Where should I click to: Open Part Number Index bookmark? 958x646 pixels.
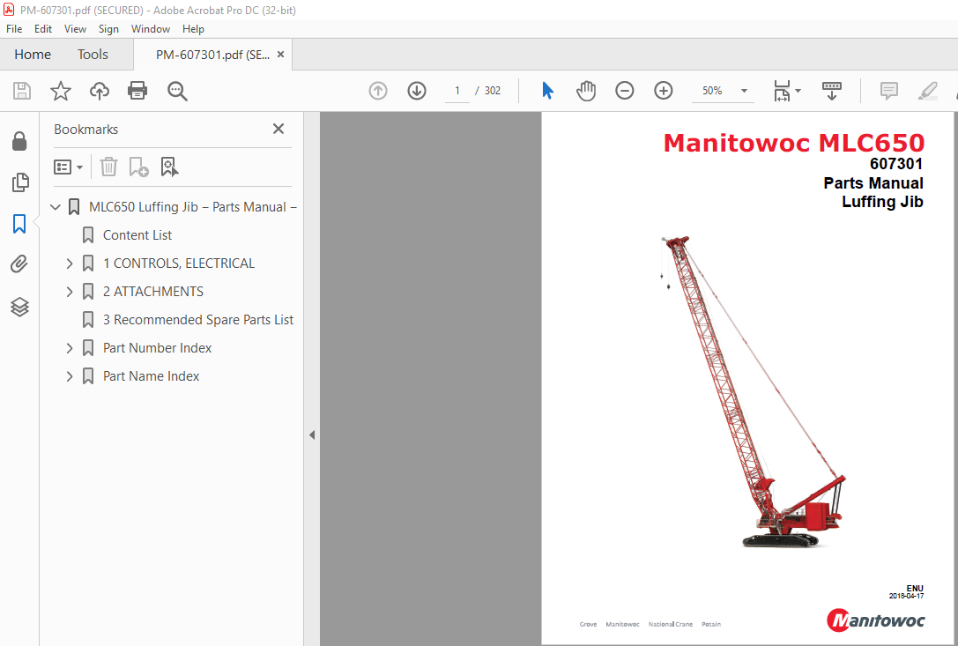157,348
